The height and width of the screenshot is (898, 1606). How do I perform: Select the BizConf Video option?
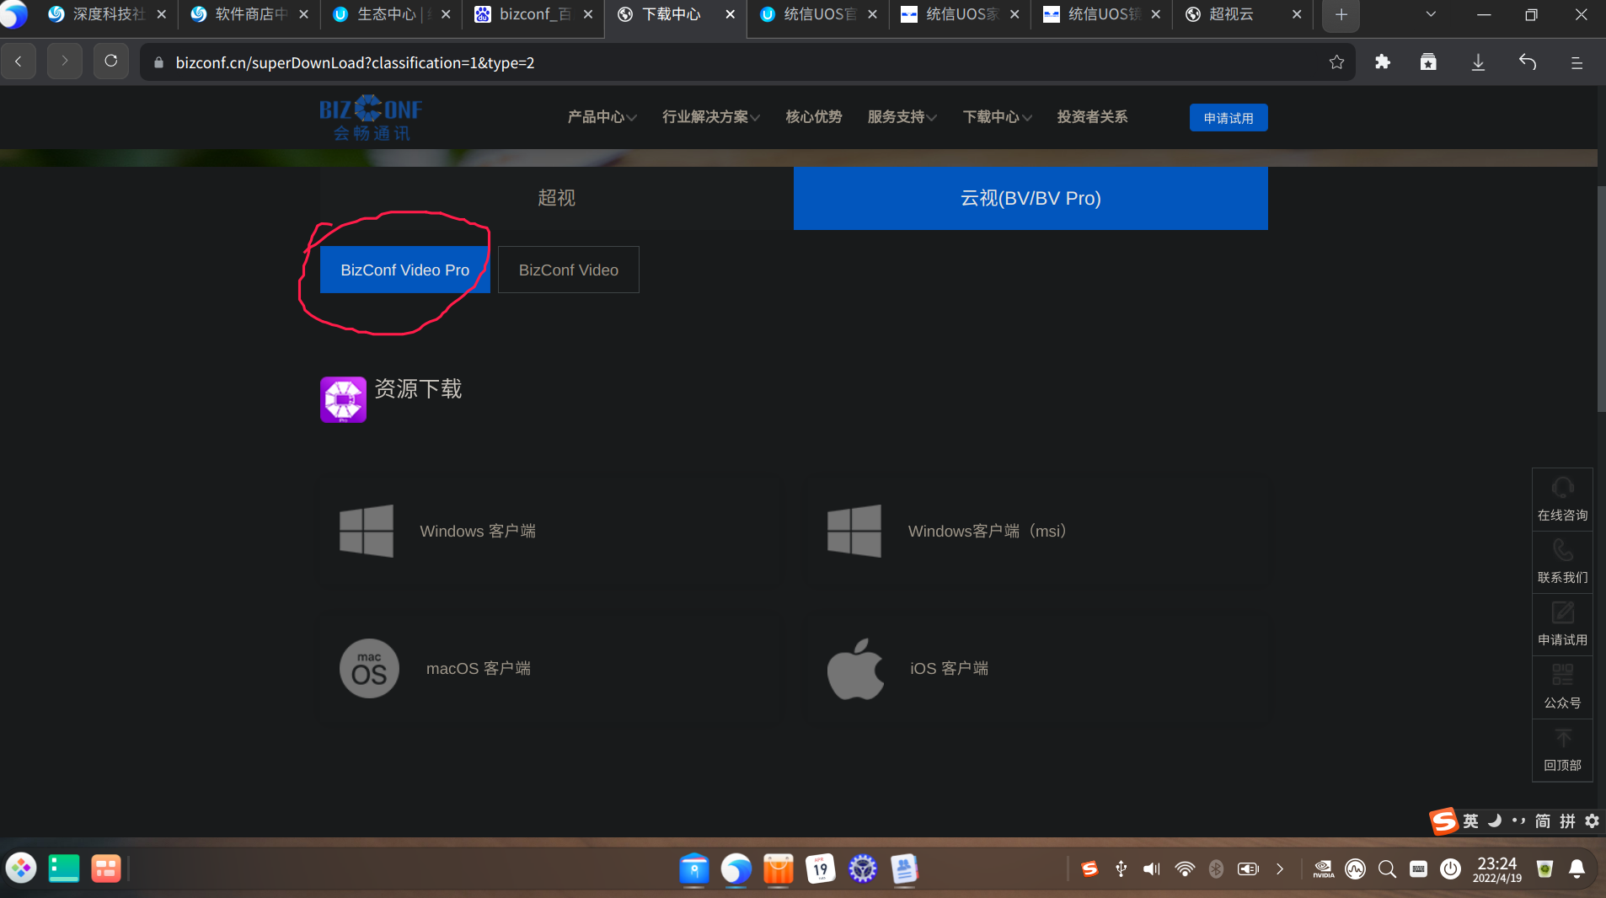pyautogui.click(x=568, y=270)
